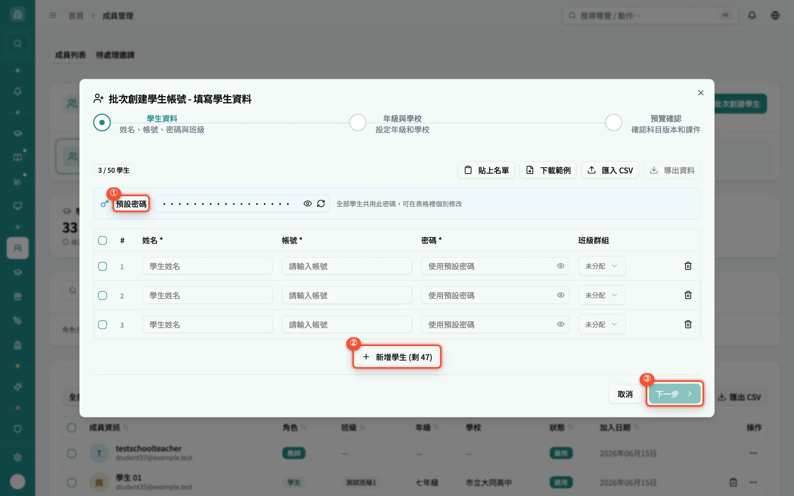
Task: Regenerate the default password with refresh icon
Action: click(x=321, y=204)
